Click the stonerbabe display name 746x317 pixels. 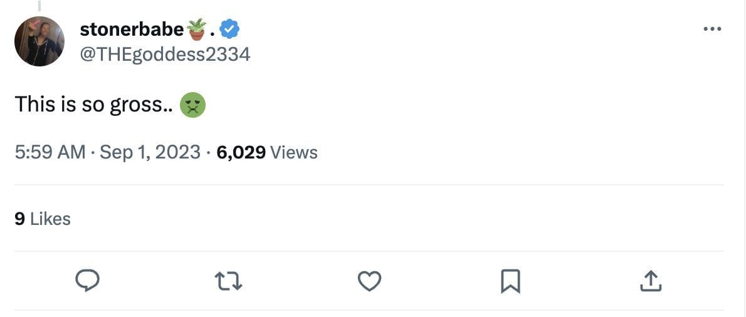coord(132,29)
